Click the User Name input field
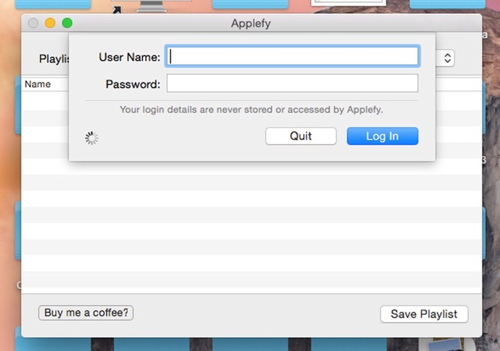Viewport: 500px width, 351px height. (292, 56)
